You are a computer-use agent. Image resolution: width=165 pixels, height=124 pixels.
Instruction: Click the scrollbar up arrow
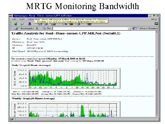tap(157, 32)
